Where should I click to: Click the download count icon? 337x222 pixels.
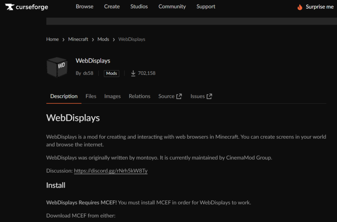point(133,73)
